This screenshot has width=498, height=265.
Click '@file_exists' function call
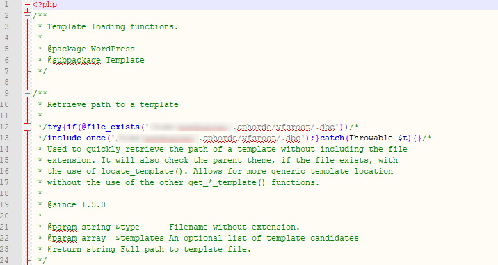pyautogui.click(x=111, y=127)
